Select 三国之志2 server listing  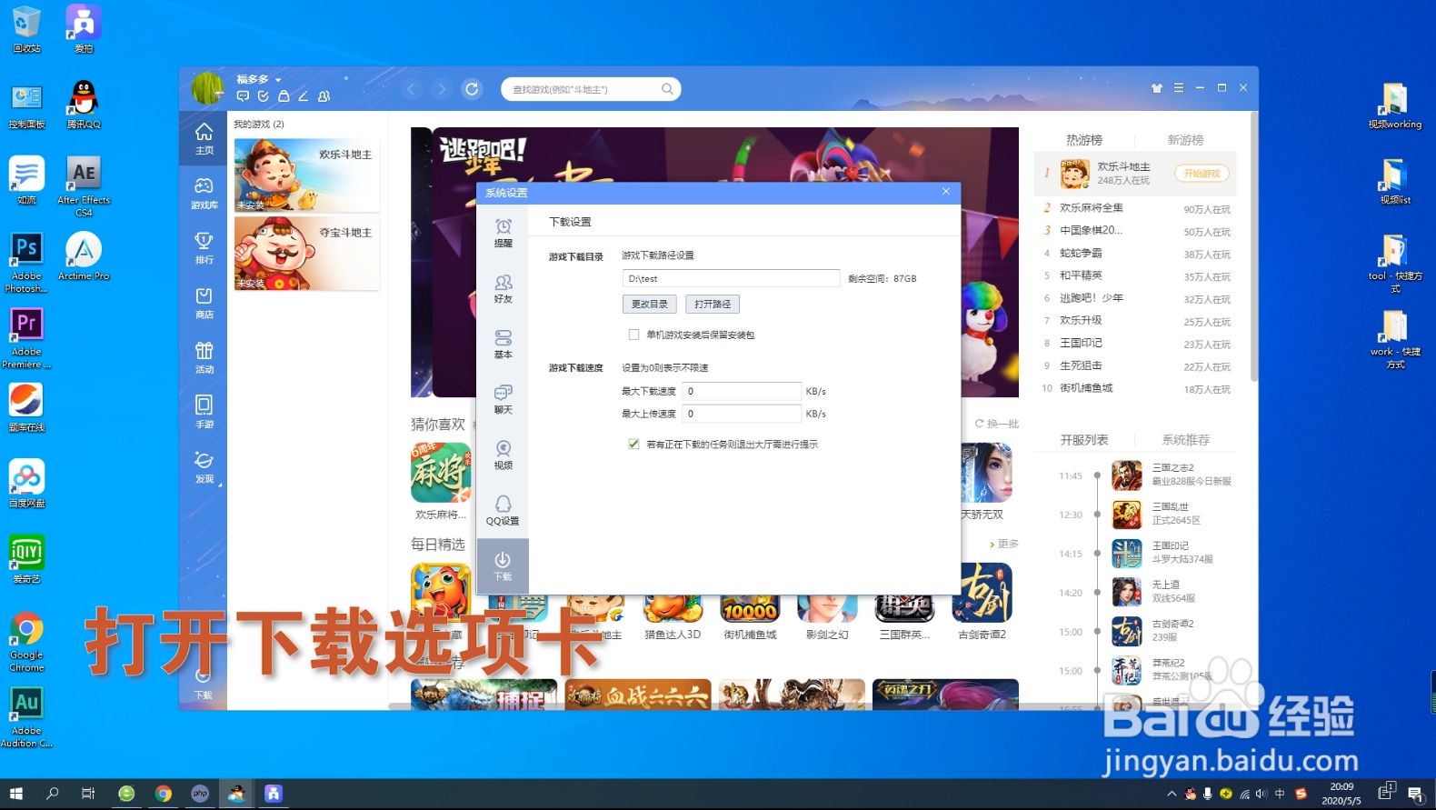click(1172, 475)
